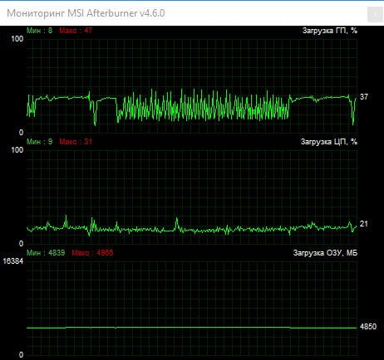
Task: Click current CPU load value 21
Action: pyautogui.click(x=364, y=224)
